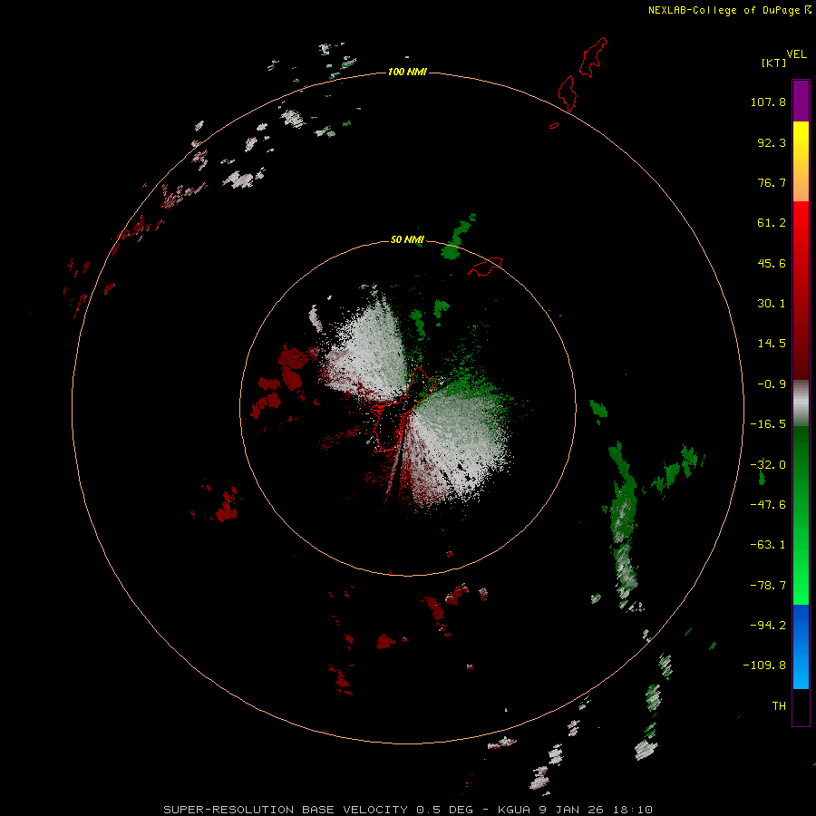Click the -16.5 velocity scale value
816x816 pixels.
point(768,424)
